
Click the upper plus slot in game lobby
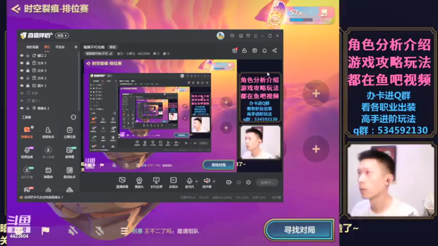pos(316,93)
